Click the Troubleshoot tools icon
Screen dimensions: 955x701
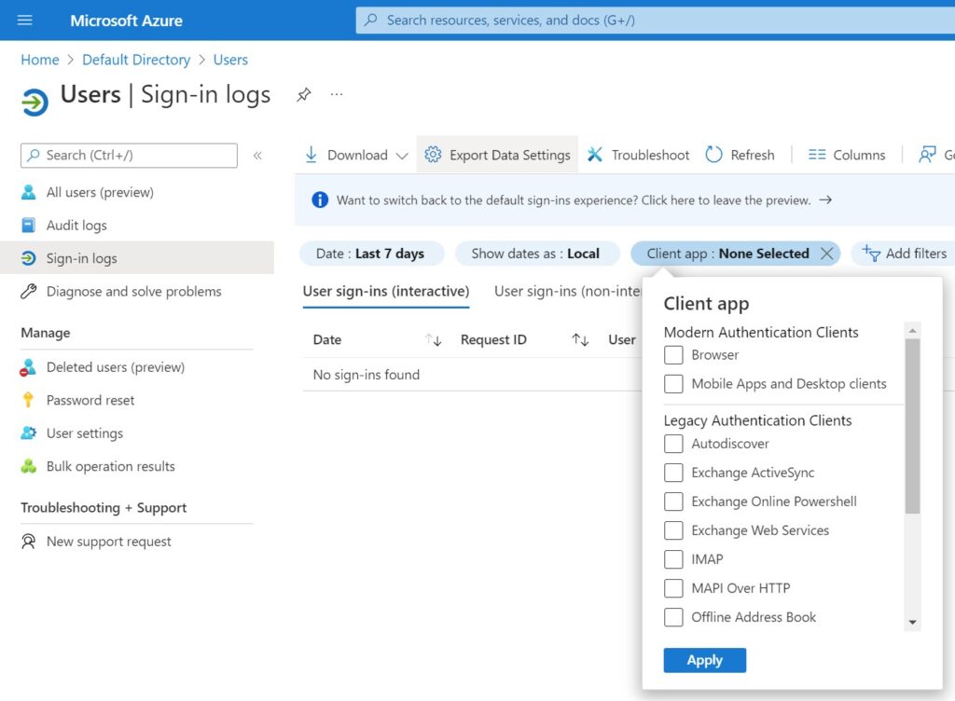594,155
